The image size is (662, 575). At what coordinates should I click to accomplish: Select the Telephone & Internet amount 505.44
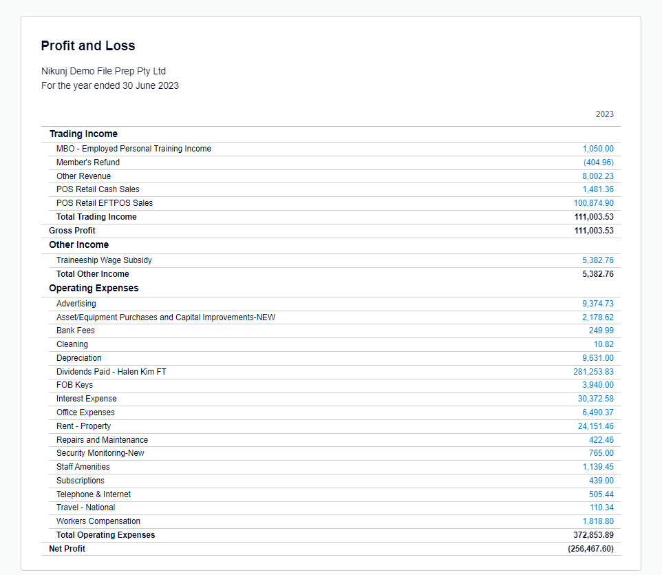tap(601, 494)
